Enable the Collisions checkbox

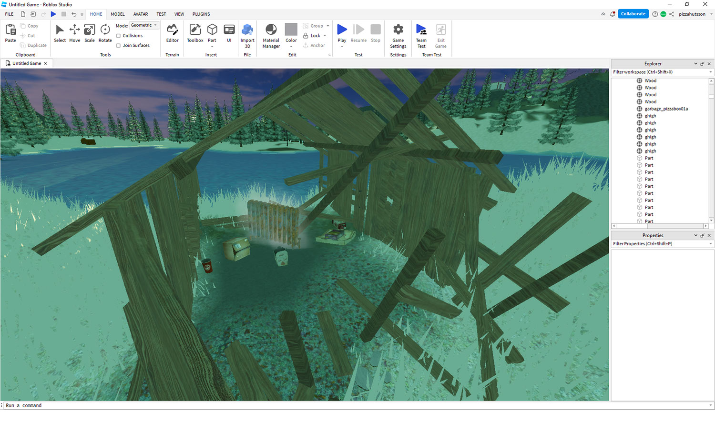click(x=119, y=36)
